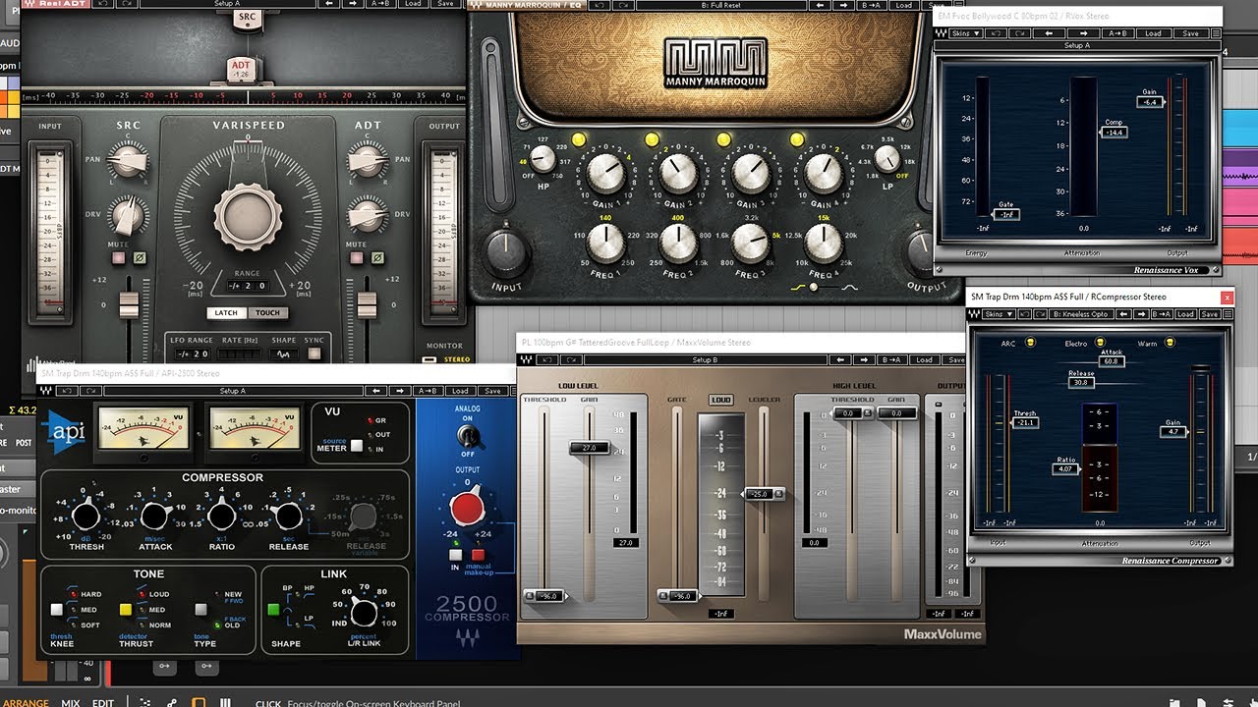Click the Freq 3 knob on Manny Marroquin EQ
The width and height of the screenshot is (1258, 707).
tap(750, 242)
